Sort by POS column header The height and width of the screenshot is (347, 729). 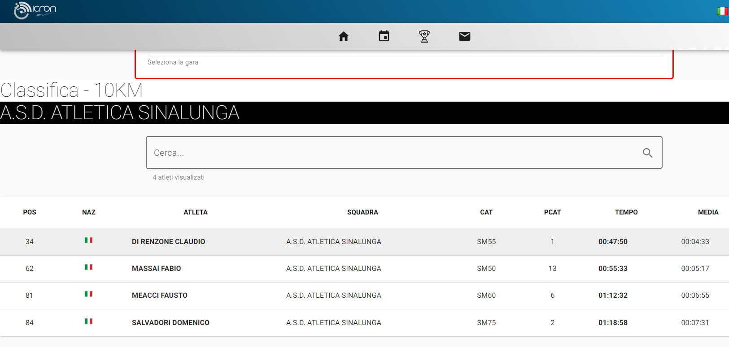point(30,212)
